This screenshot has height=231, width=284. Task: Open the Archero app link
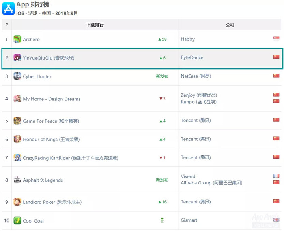tap(31, 39)
